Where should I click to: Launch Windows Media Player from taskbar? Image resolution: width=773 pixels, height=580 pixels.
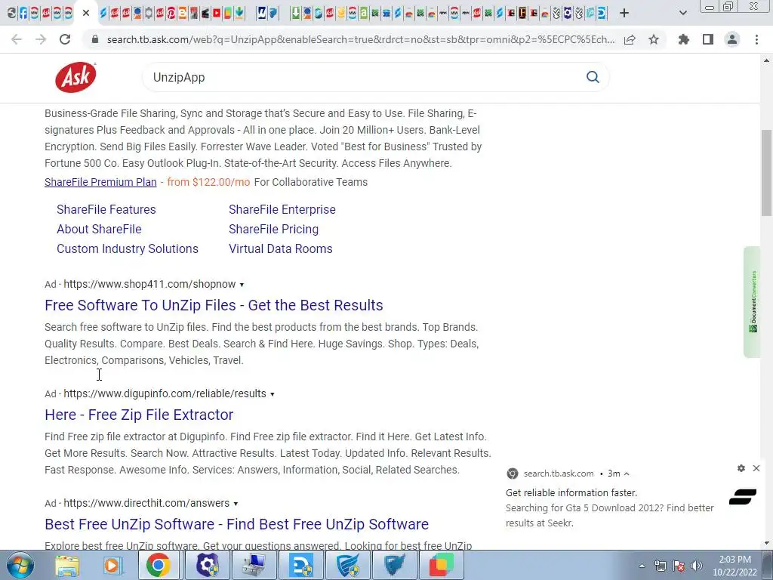112,565
